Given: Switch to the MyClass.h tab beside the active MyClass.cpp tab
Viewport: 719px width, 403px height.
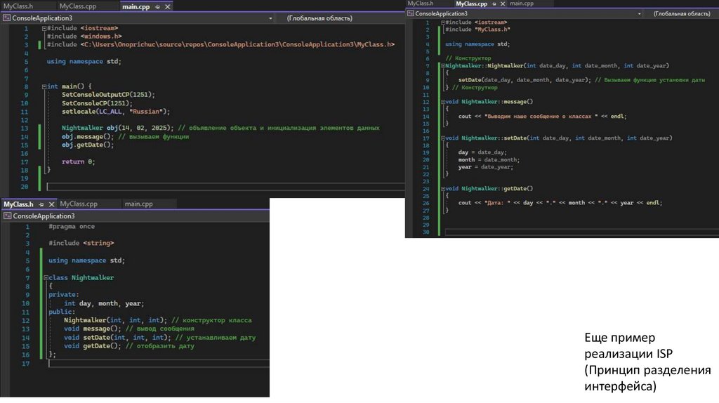Looking at the screenshot, I should [x=420, y=4].
